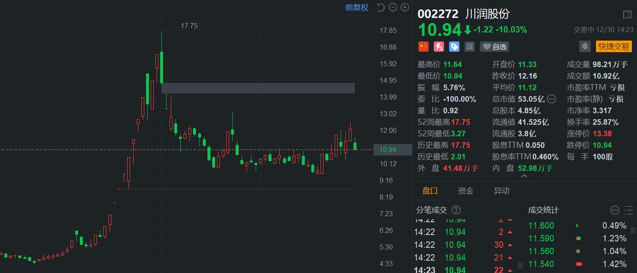Select the 开盘价 11.33 value

[527, 64]
